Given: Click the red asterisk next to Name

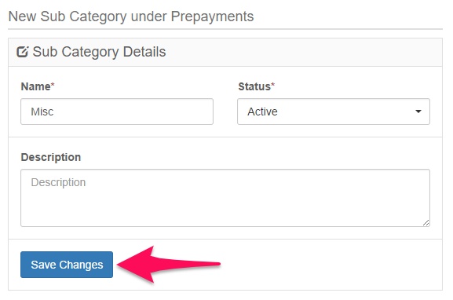Looking at the screenshot, I should pyautogui.click(x=53, y=84).
